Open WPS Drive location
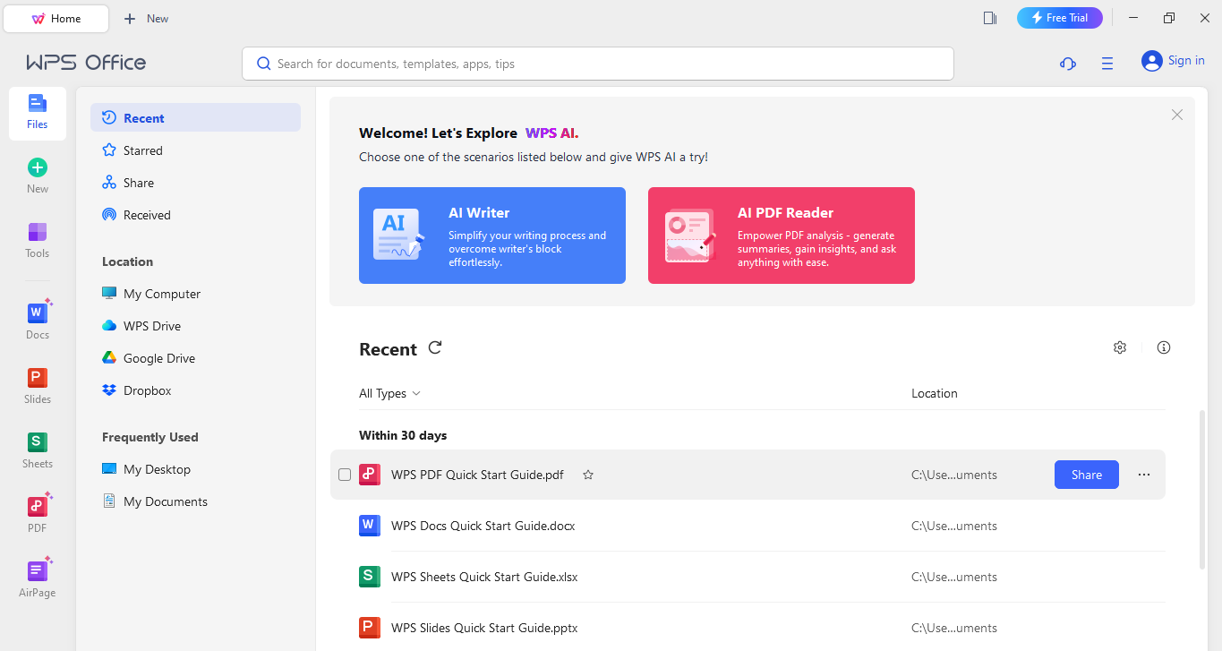The width and height of the screenshot is (1222, 651). point(195,326)
